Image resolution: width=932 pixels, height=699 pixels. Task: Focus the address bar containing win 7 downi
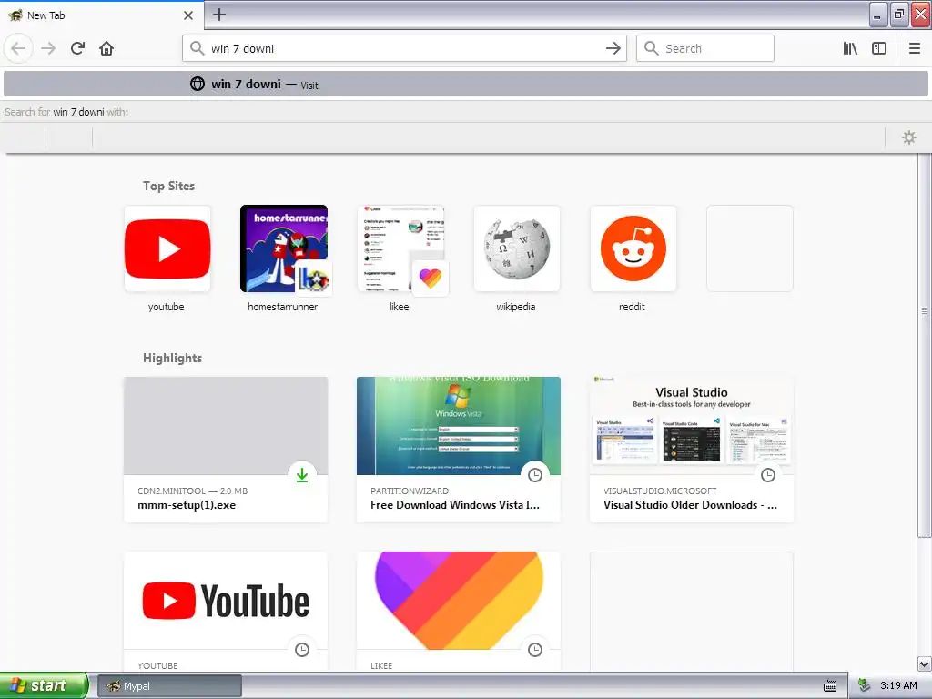[x=404, y=48]
